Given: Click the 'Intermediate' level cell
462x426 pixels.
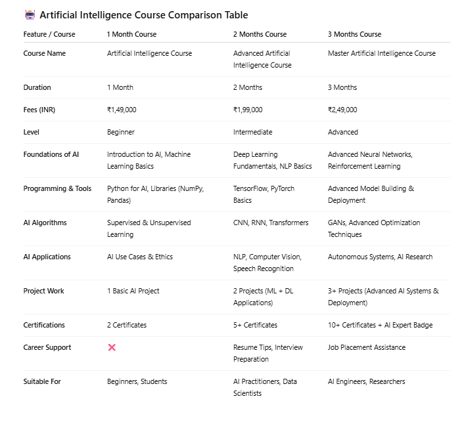Looking at the screenshot, I should click(x=252, y=132).
